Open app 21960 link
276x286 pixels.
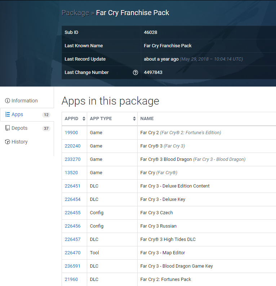pyautogui.click(x=71, y=279)
